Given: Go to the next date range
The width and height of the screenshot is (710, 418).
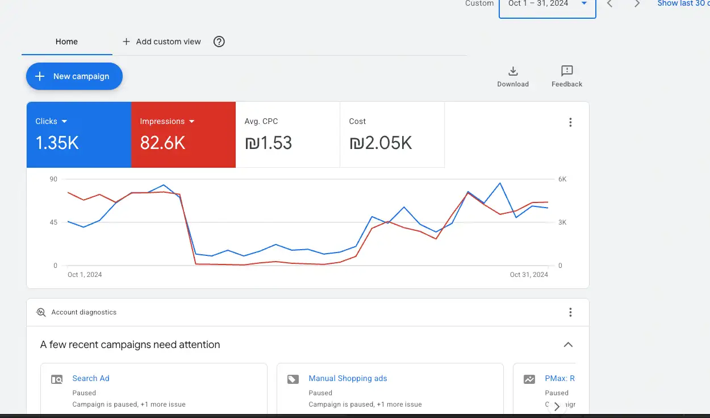Looking at the screenshot, I should click(637, 4).
